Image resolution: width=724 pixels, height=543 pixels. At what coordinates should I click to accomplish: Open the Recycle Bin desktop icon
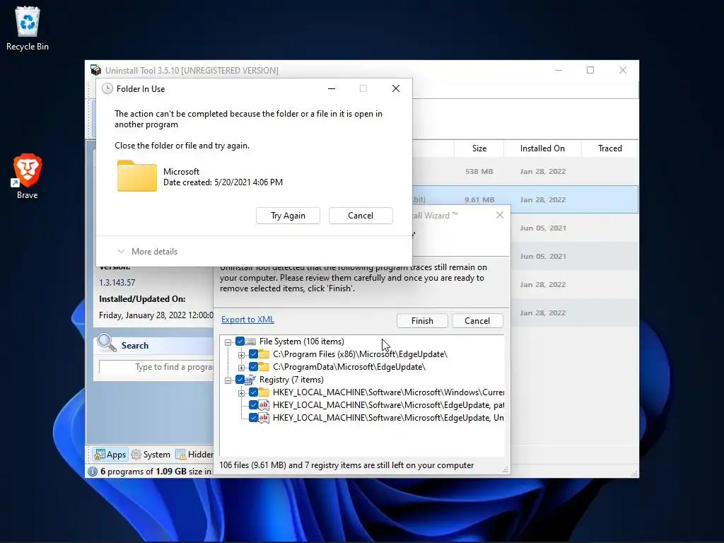coord(28,28)
